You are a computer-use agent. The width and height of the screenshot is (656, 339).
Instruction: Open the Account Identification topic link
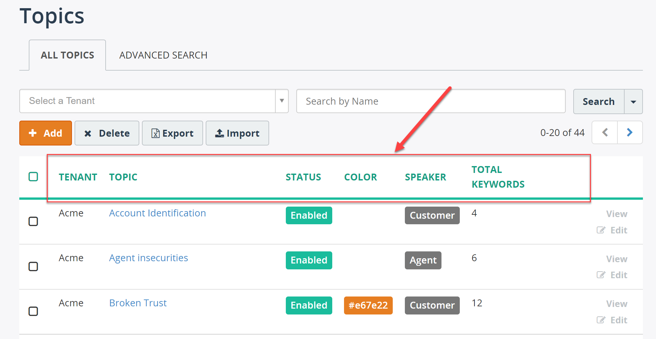pyautogui.click(x=158, y=213)
